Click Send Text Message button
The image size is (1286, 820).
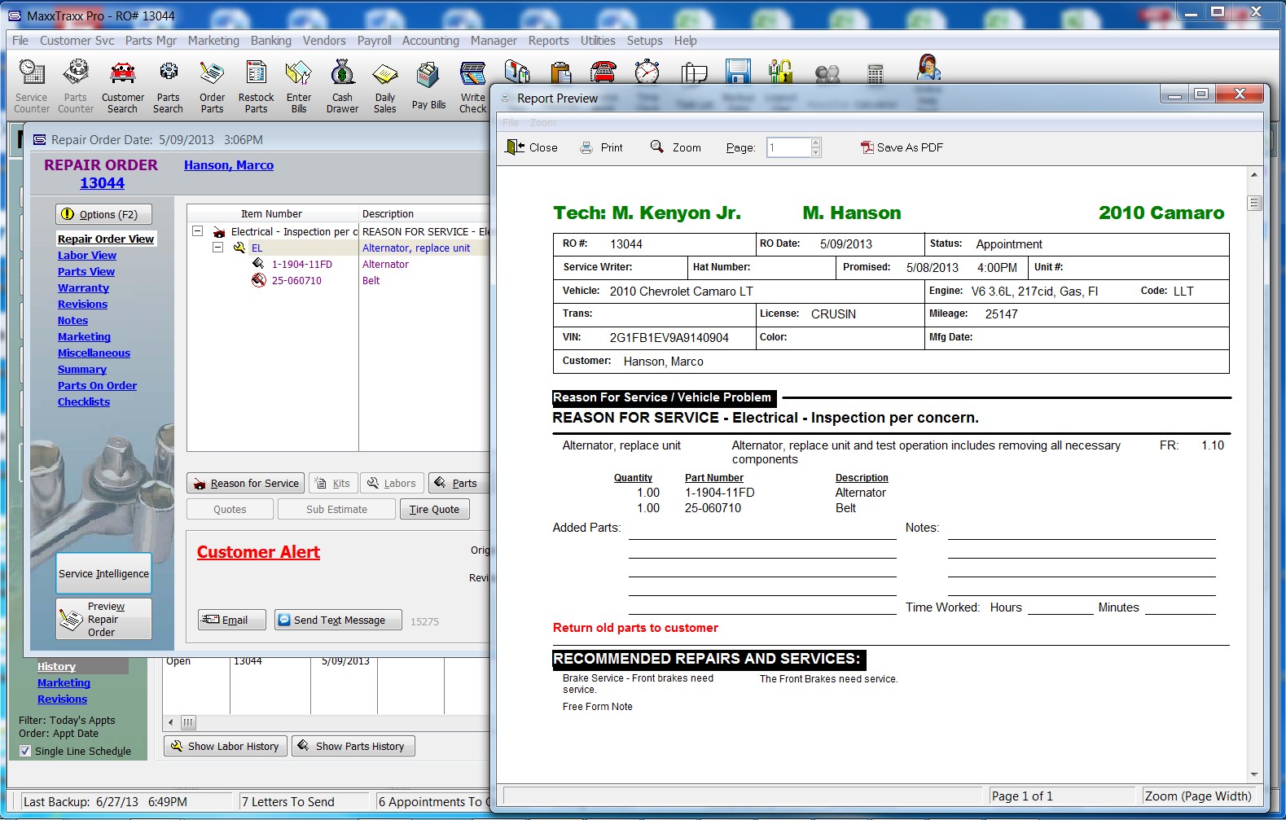pos(338,620)
